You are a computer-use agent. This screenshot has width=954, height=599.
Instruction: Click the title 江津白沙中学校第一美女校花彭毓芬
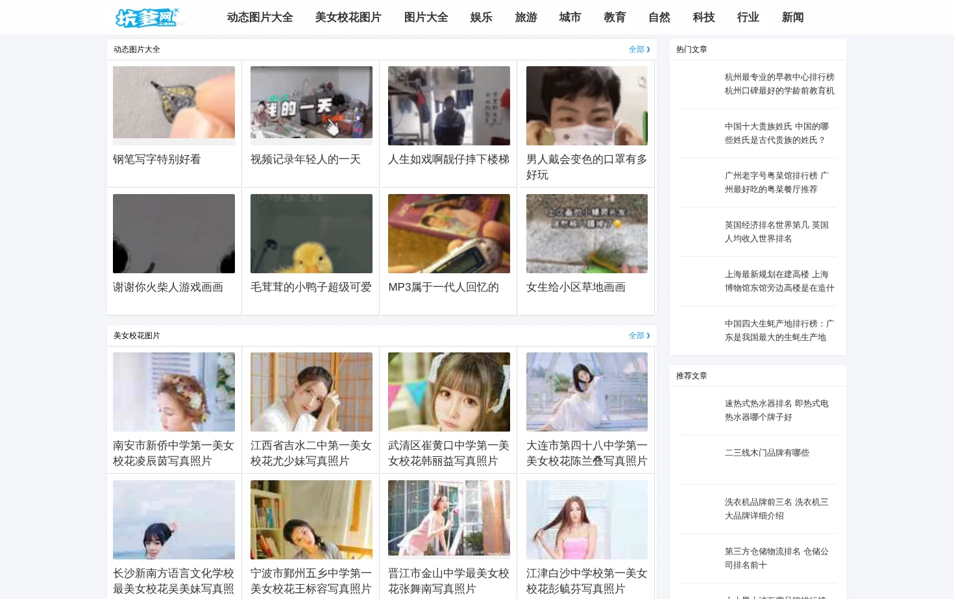(x=587, y=581)
